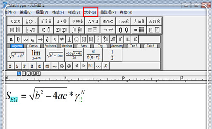Screen dimensions: 212x129
Task: Insert the circled times ⊗ symbol in bottom bar
Action: pos(62,66)
